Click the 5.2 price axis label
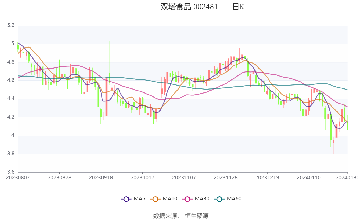 (x=11, y=25)
